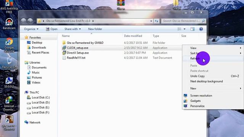The width and height of the screenshot is (244, 137).
Task: Click the search magnifier icon
Action: click(203, 21)
